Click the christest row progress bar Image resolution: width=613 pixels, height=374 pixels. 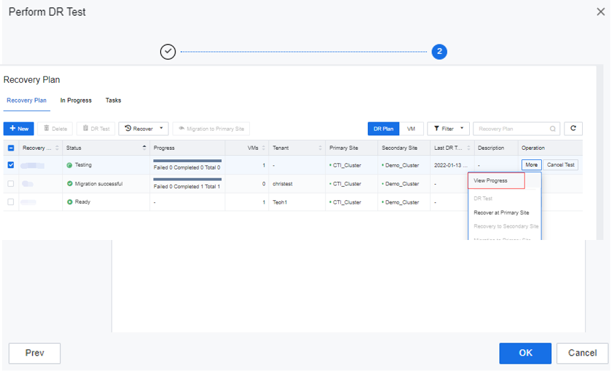(x=187, y=179)
